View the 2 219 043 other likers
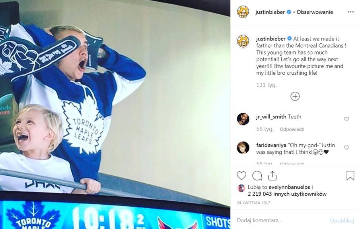Viewport: 358px width, 229px height. click(287, 194)
